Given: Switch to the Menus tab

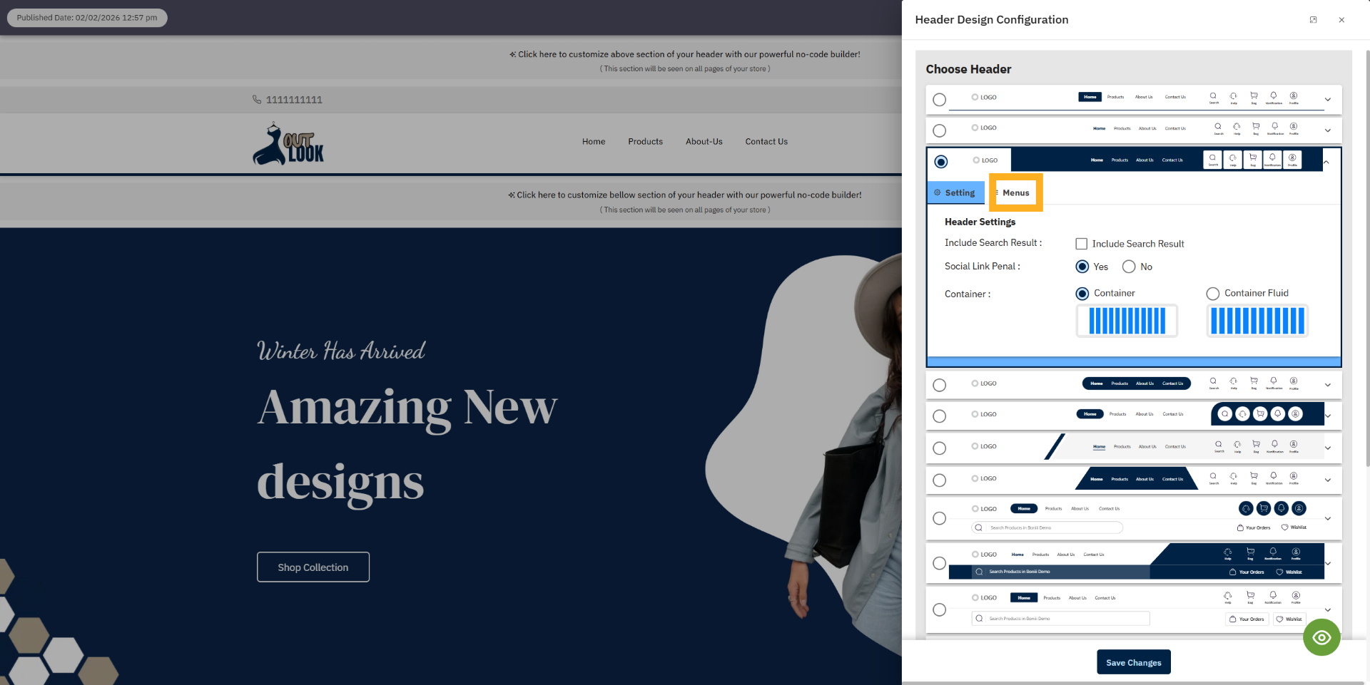Looking at the screenshot, I should (1015, 192).
